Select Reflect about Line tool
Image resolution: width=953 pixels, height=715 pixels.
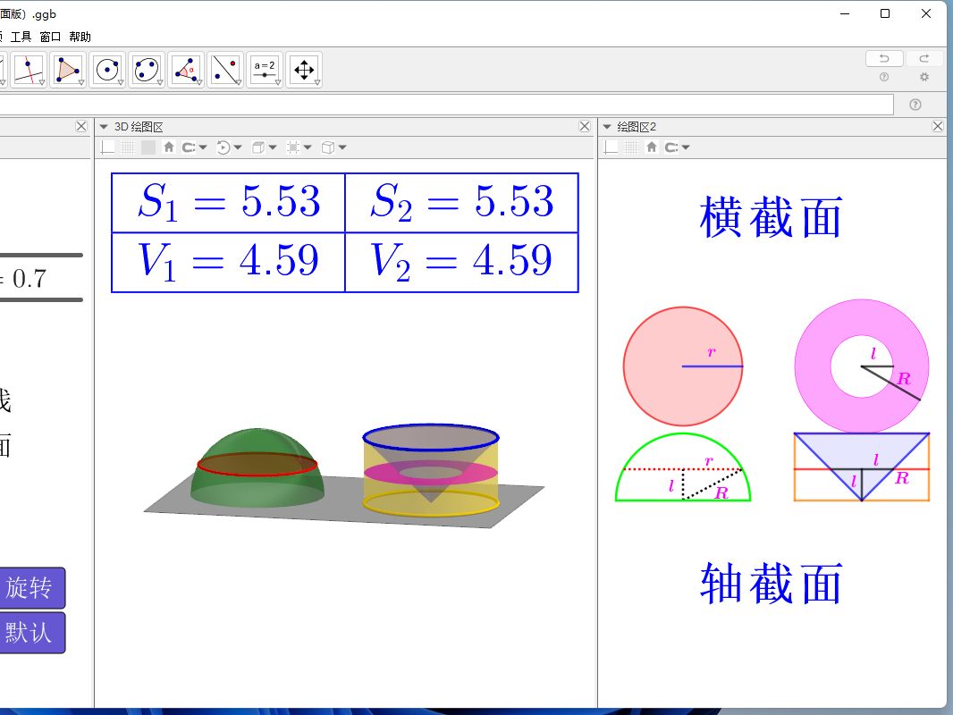point(225,70)
